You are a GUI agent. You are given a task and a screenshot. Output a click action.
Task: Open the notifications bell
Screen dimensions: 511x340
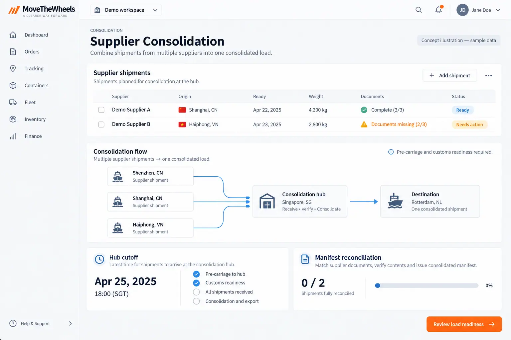(439, 10)
